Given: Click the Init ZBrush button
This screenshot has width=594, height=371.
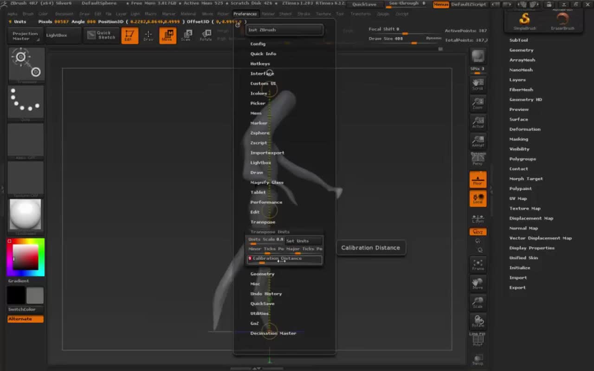Looking at the screenshot, I should coord(284,30).
